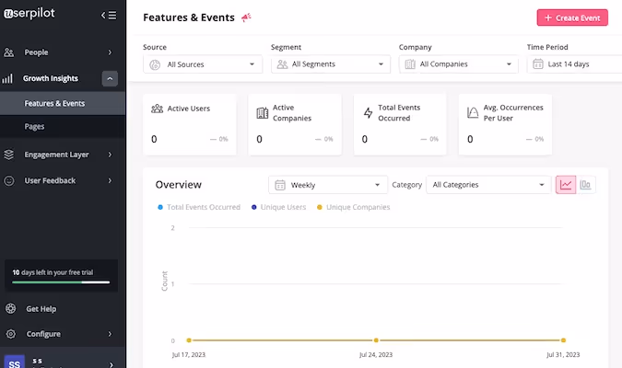Click the calendar icon in Weekly dropdown

pos(280,185)
